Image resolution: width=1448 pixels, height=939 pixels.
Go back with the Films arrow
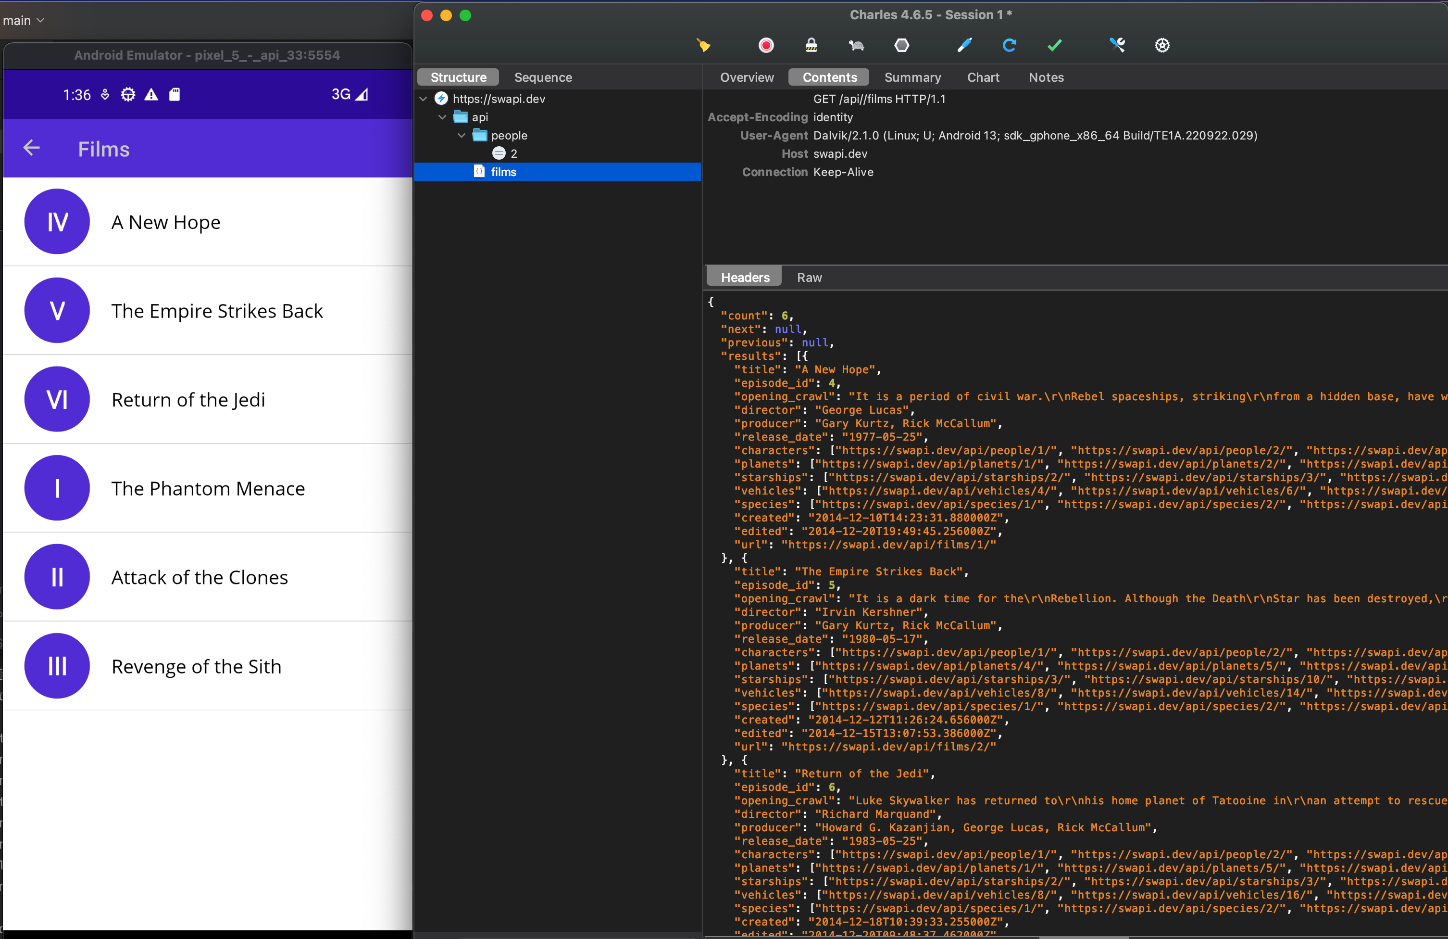click(x=32, y=148)
